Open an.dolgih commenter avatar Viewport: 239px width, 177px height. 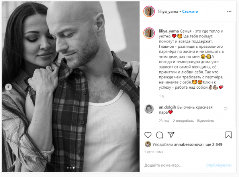click(x=149, y=109)
